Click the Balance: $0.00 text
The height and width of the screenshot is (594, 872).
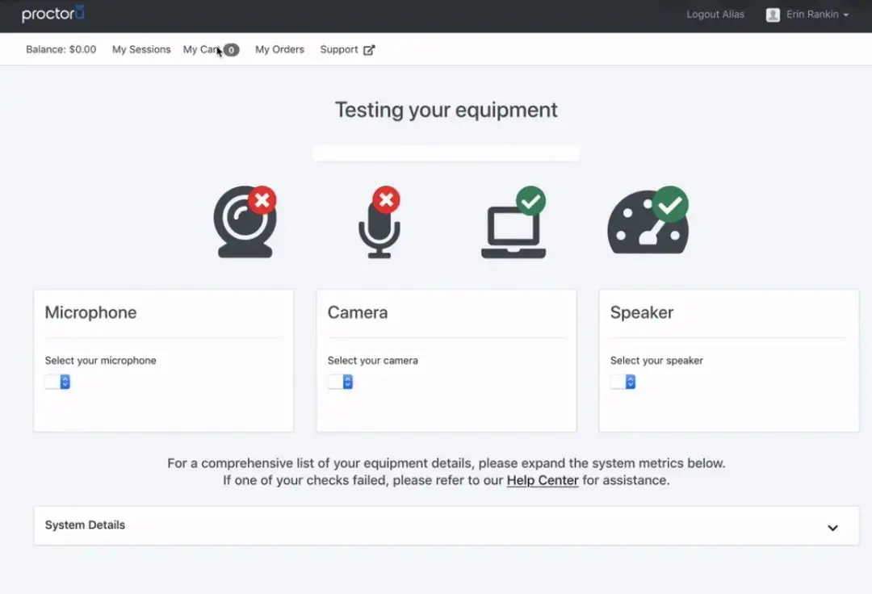pyautogui.click(x=61, y=49)
